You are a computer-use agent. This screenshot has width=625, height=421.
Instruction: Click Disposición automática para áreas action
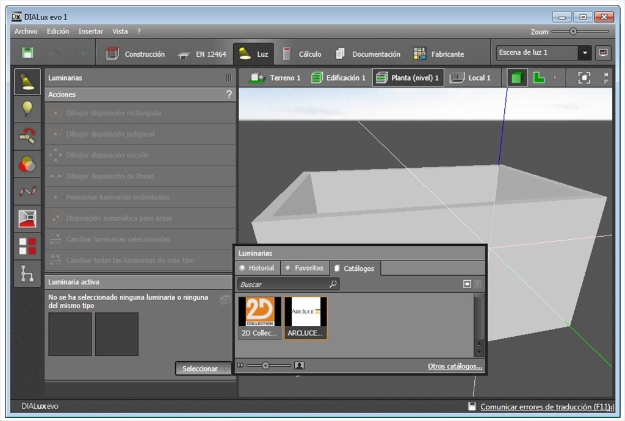140,218
